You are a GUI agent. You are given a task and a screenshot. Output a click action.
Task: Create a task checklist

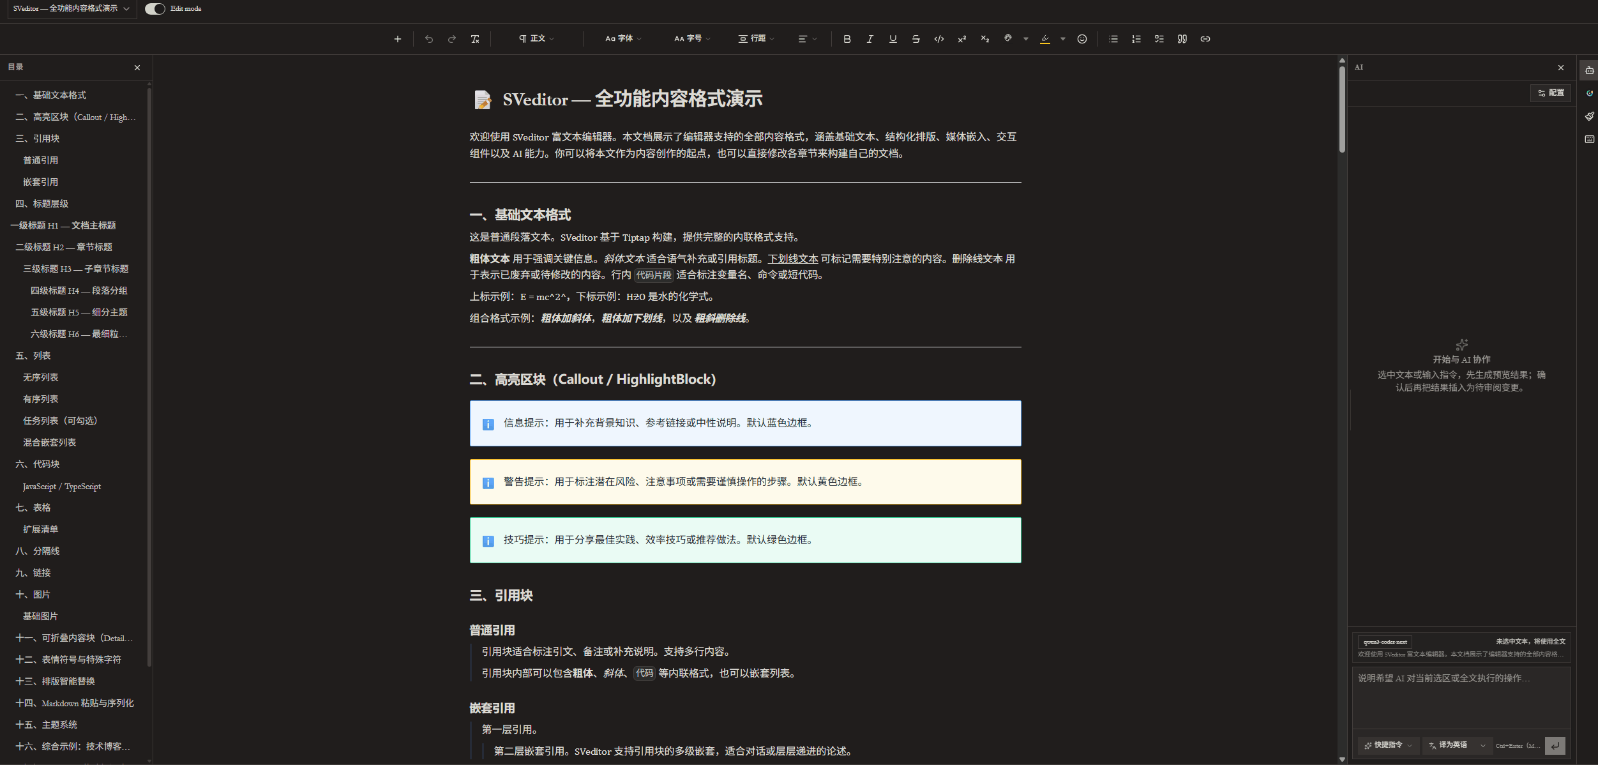pos(1159,39)
